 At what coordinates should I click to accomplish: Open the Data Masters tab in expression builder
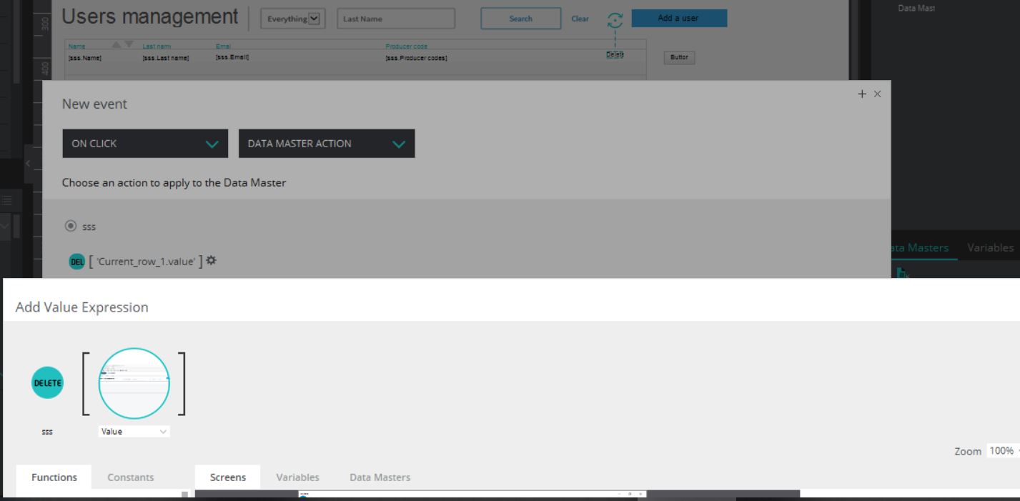(x=380, y=477)
